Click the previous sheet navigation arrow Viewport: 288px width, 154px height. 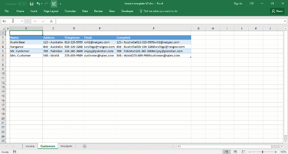point(7,146)
